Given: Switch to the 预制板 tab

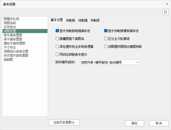Looking at the screenshot, I should 70,20.
